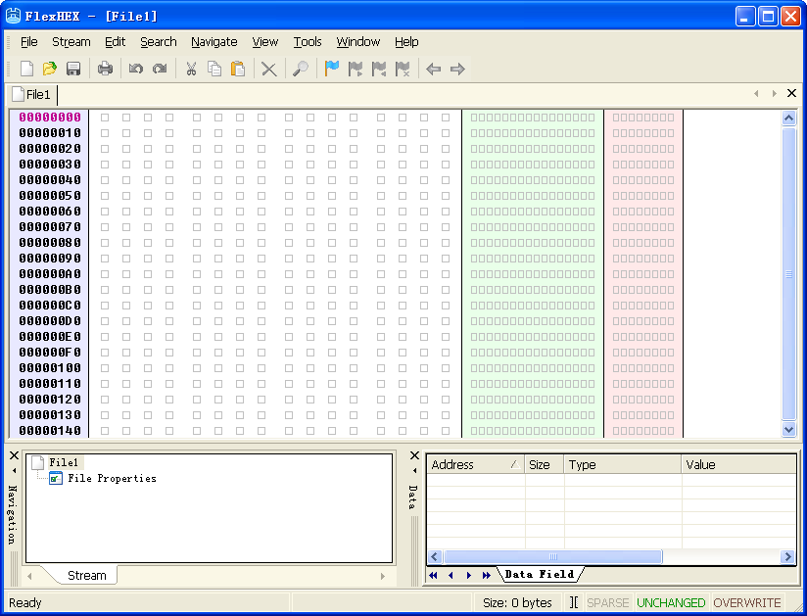The height and width of the screenshot is (616, 807).
Task: Click the File1 document tab
Action: click(x=32, y=94)
